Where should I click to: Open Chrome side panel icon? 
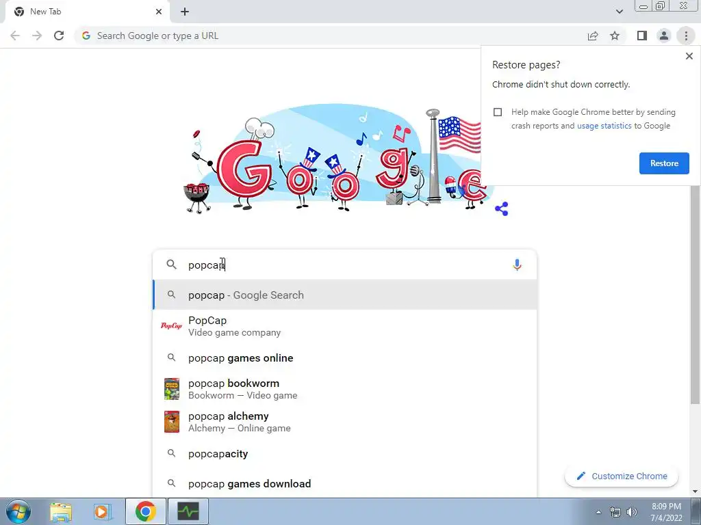pyautogui.click(x=642, y=36)
